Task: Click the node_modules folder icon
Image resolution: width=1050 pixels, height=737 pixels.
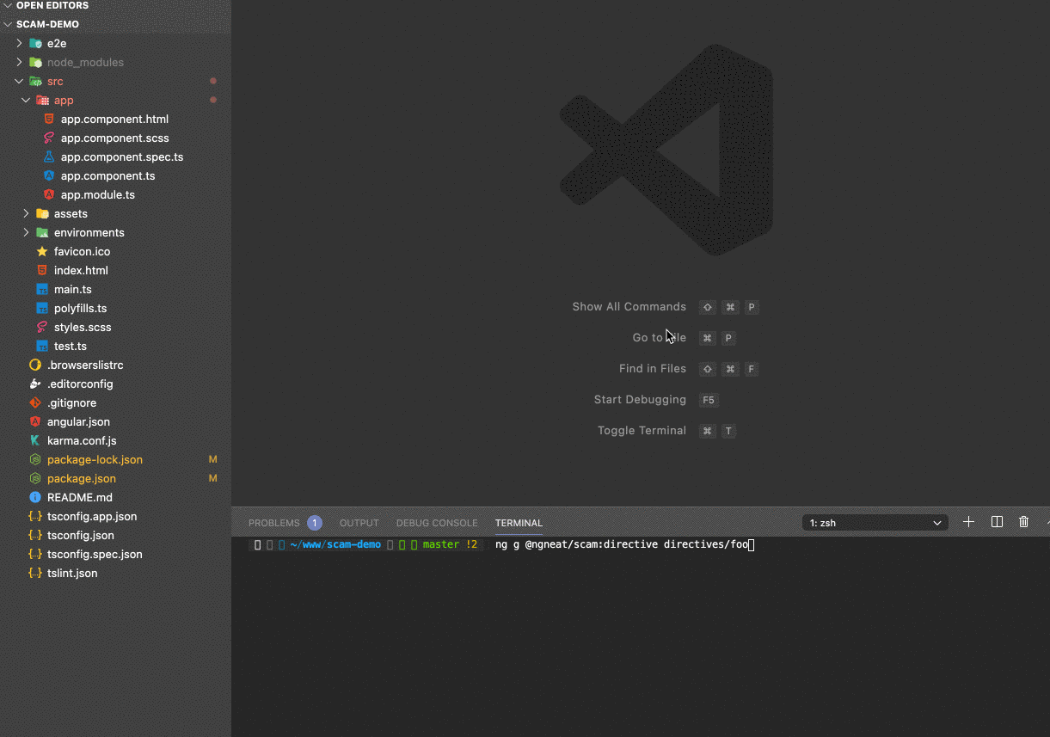Action: [35, 62]
